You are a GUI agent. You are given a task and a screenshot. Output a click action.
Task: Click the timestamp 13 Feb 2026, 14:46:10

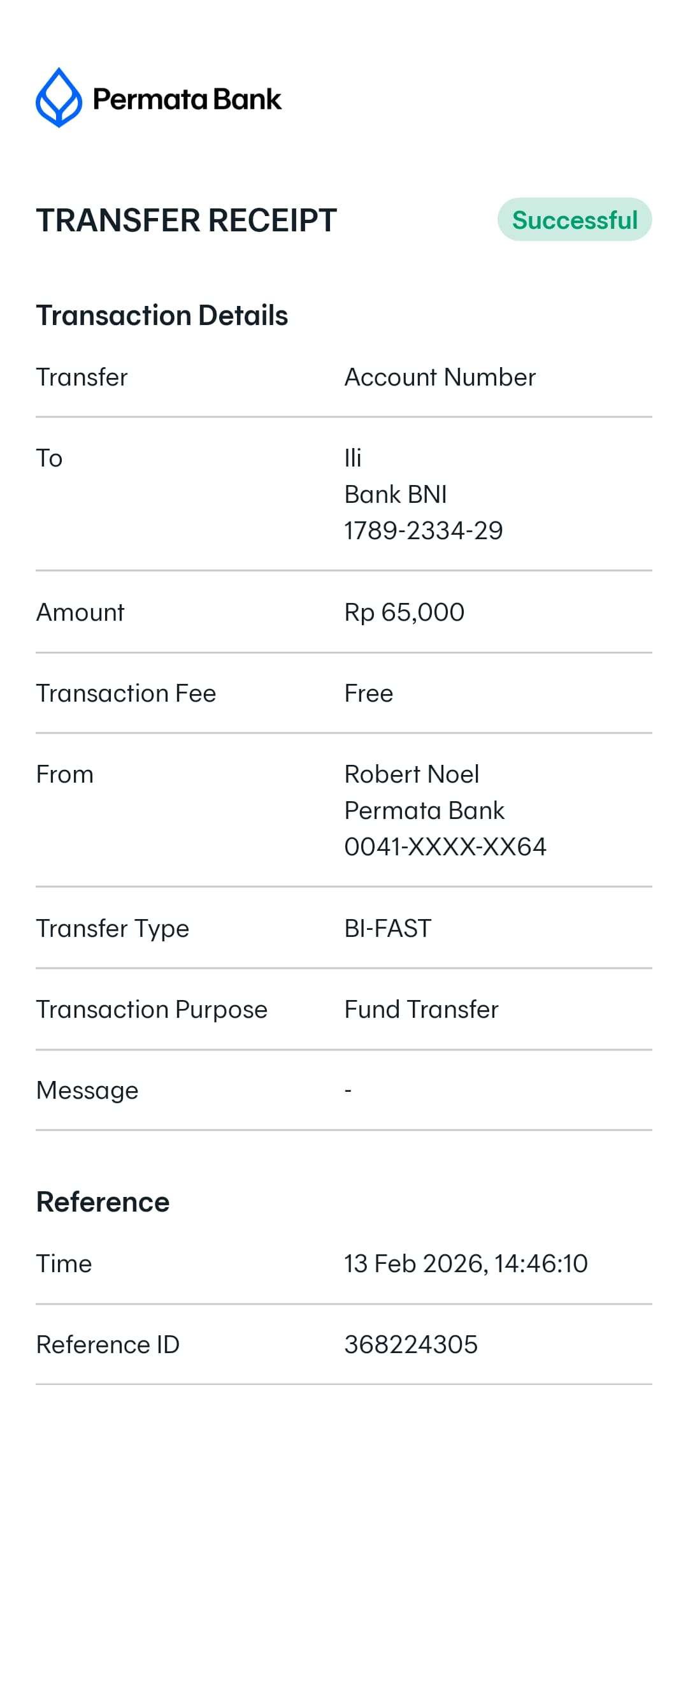466,1263
